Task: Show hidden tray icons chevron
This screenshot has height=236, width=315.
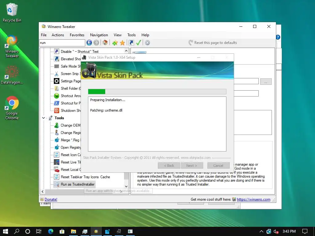Action: (x=261, y=231)
